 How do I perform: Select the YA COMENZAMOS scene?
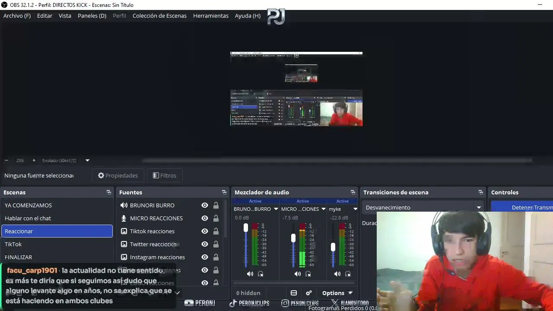click(57, 205)
